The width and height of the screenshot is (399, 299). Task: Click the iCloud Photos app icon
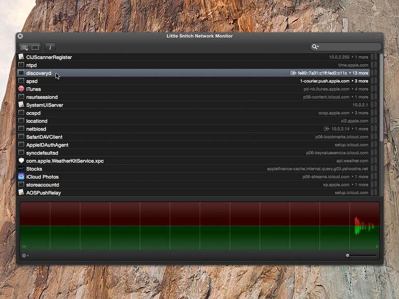(21, 176)
